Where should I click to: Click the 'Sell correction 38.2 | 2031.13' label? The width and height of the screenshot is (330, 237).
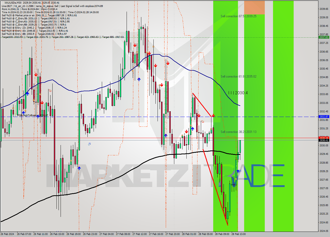238,132
